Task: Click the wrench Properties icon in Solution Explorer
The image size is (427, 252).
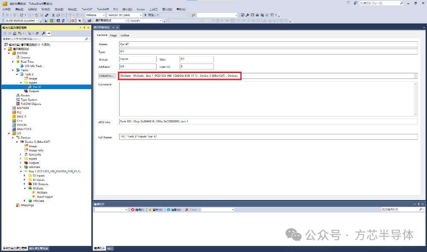Action: 44,33
